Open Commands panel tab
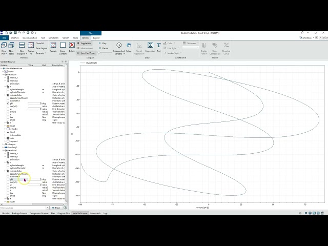Image resolution: width=328 pixels, height=246 pixels. tap(95, 213)
